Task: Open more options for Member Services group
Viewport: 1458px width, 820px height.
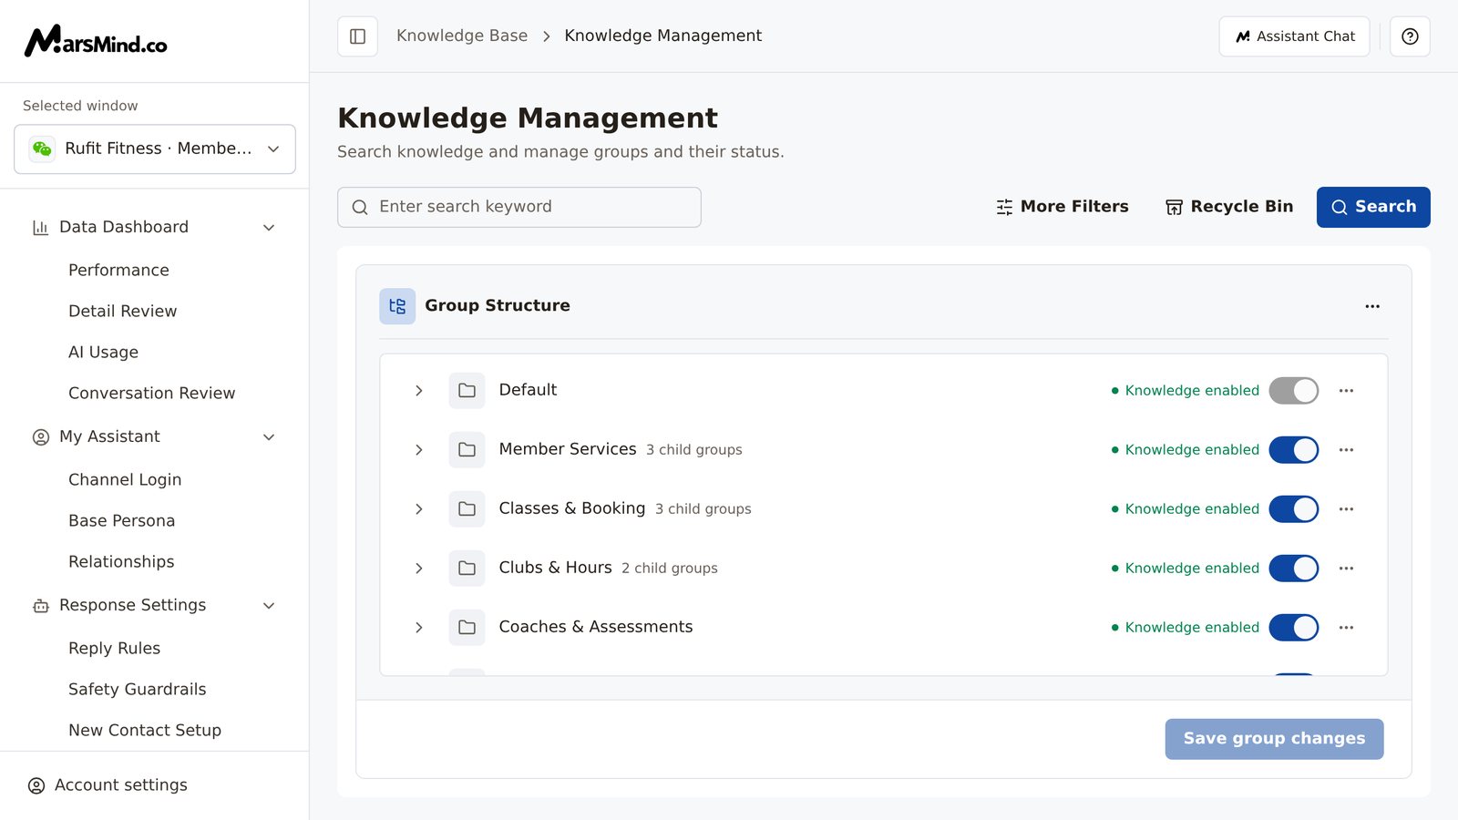Action: click(1346, 450)
